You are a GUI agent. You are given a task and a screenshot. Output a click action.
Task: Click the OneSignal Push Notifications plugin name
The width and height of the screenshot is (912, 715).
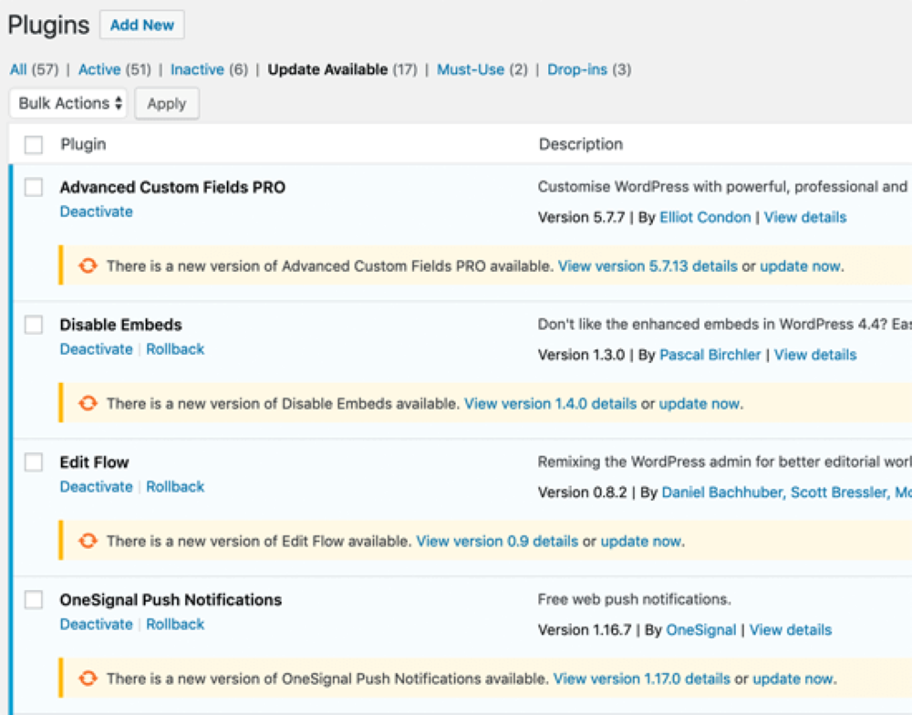point(171,600)
